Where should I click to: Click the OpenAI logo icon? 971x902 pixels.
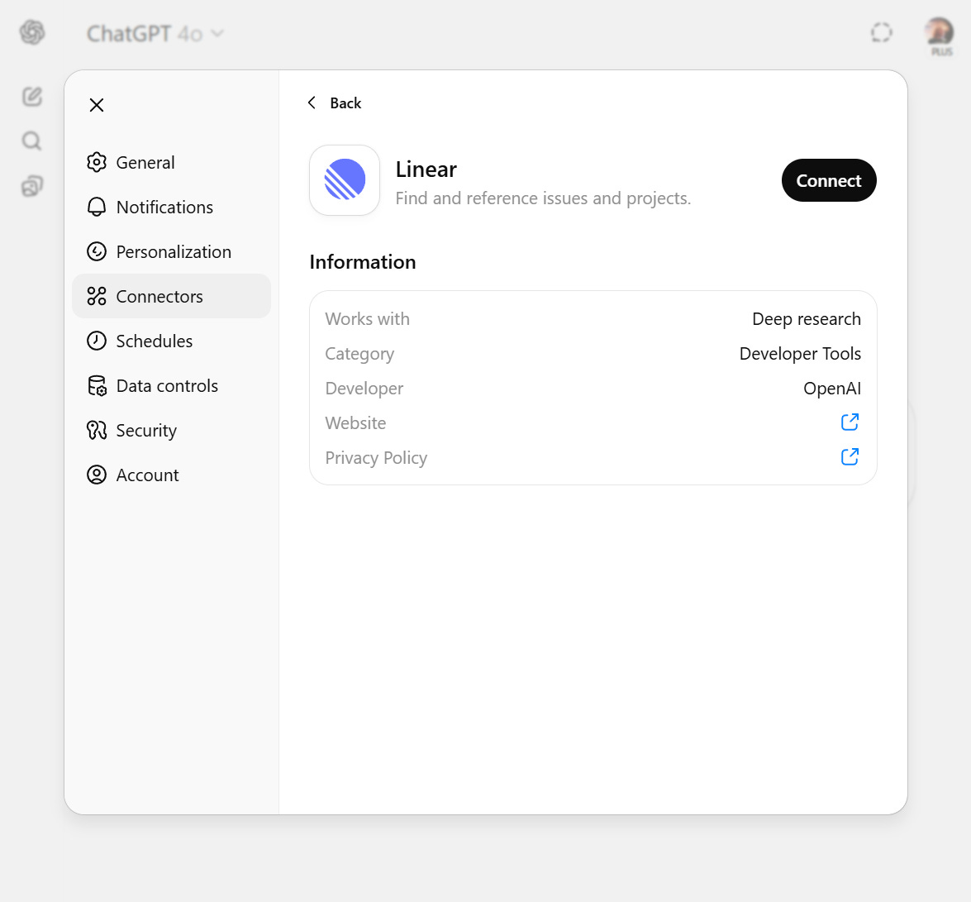click(x=32, y=32)
